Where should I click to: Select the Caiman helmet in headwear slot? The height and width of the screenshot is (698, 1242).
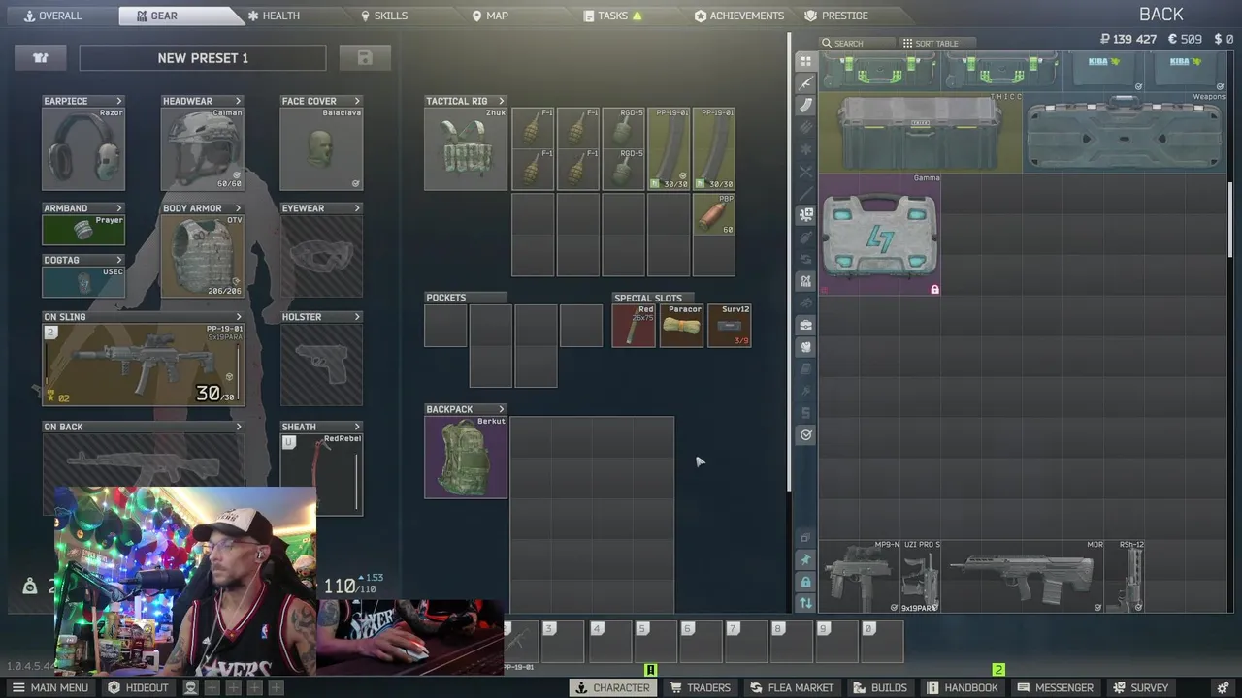(203, 149)
